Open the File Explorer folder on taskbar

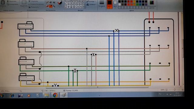coord(46,95)
